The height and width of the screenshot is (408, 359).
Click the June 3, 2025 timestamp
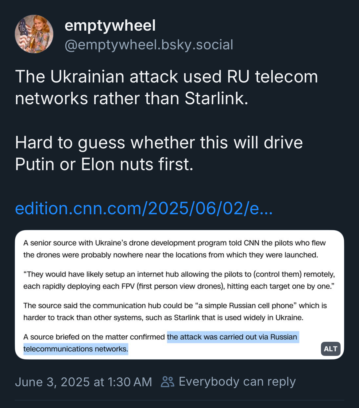[83, 382]
